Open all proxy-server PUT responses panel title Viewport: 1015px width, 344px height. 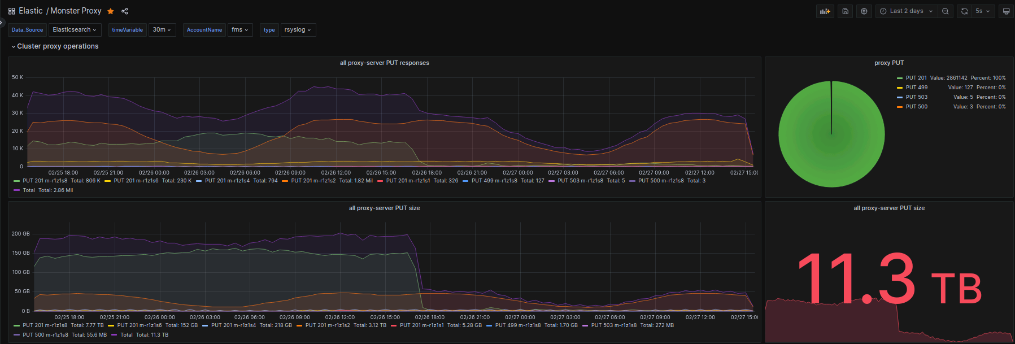point(384,63)
